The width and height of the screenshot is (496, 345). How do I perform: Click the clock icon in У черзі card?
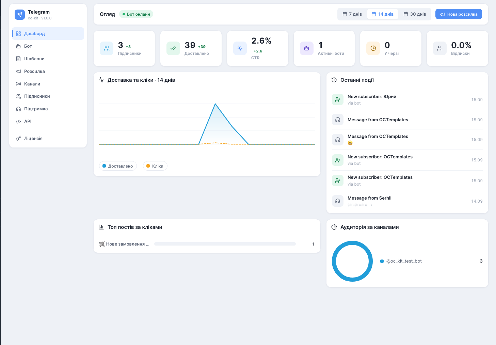coord(373,48)
